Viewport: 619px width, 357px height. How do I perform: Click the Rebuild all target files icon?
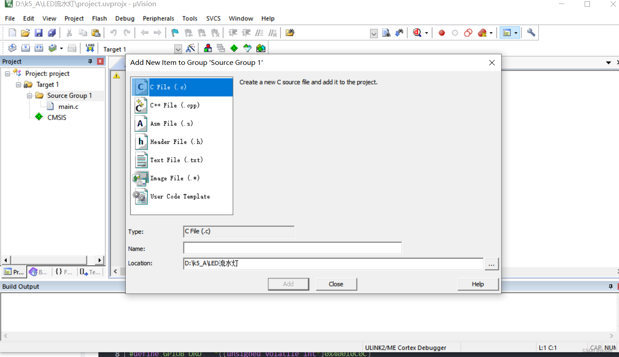click(x=39, y=48)
